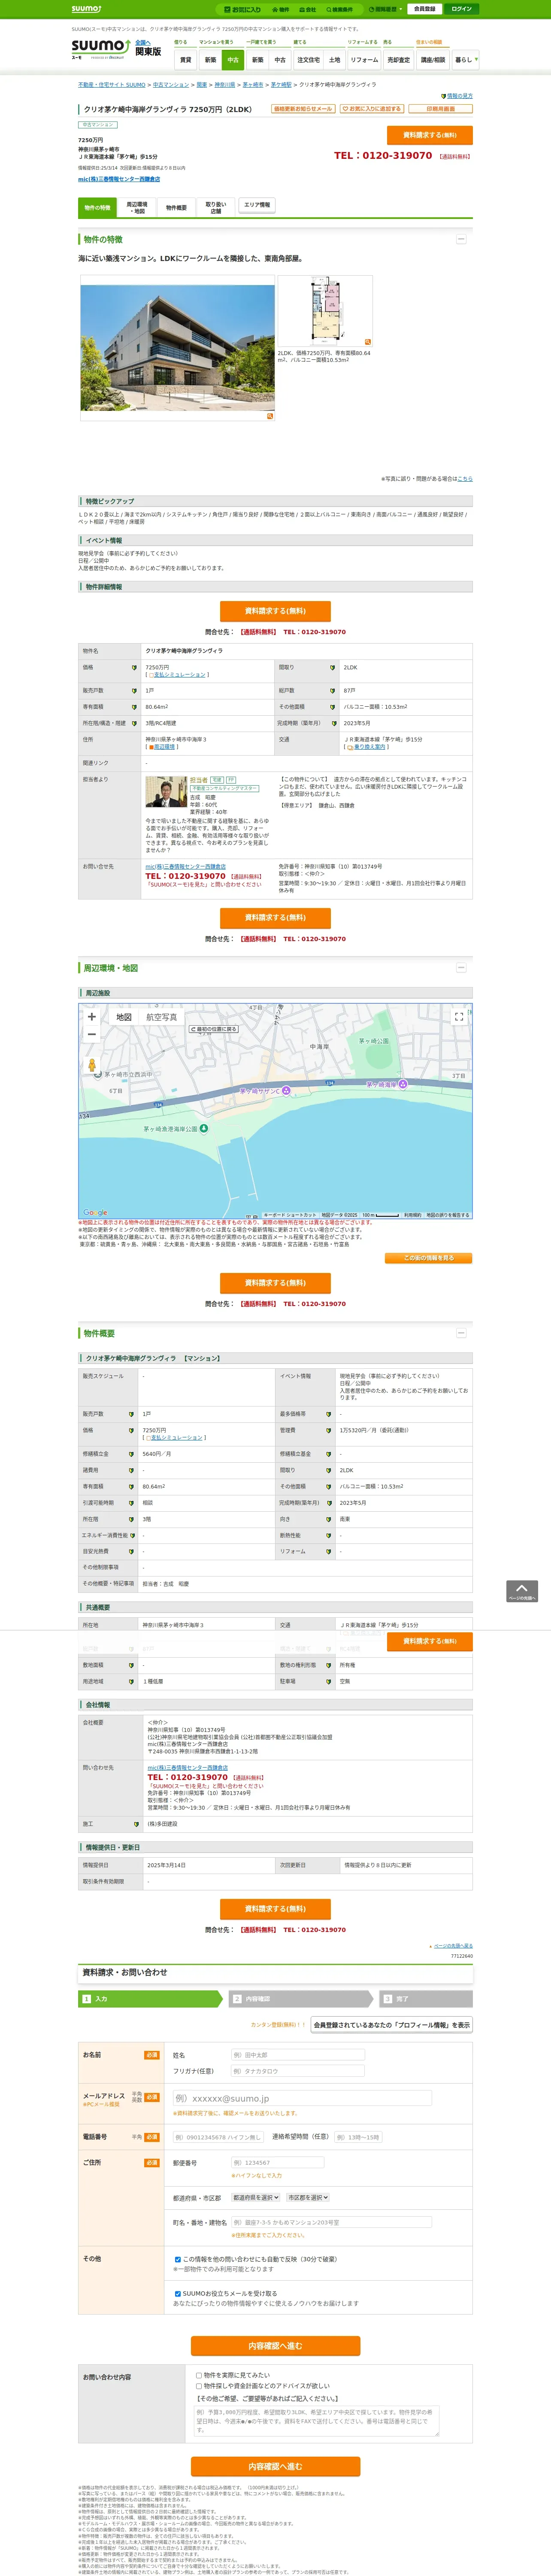
Task: Click help icon beside 修繕積立金
Action: pos(131,1454)
